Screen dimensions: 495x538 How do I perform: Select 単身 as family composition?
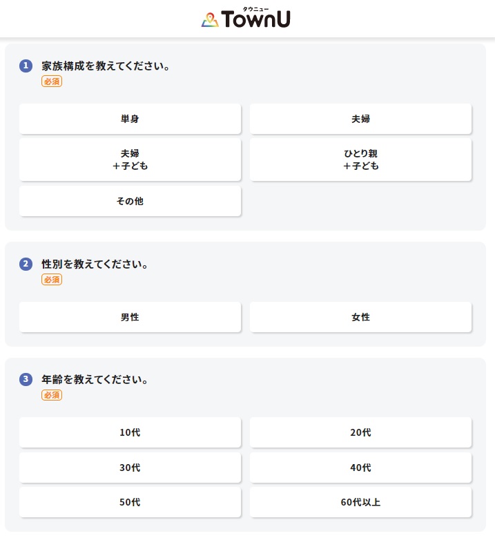130,119
